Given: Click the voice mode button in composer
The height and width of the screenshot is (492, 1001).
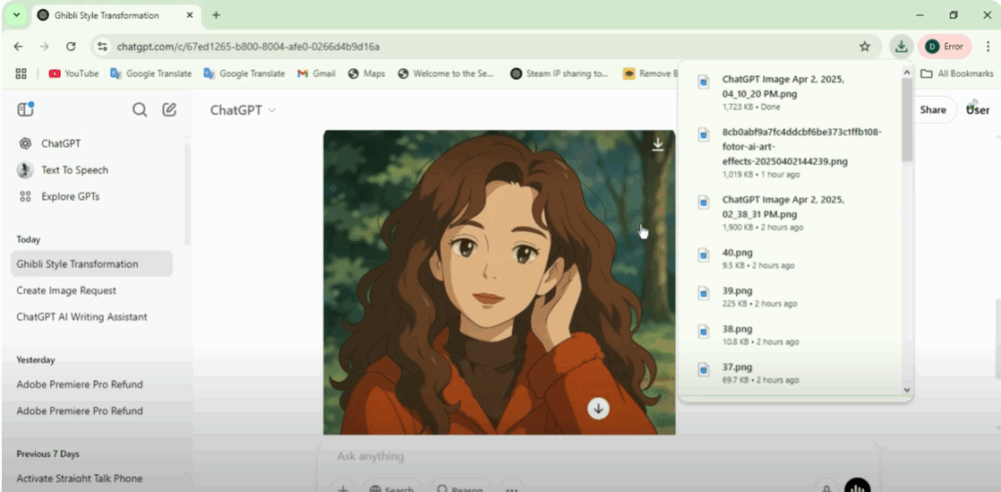Looking at the screenshot, I should (856, 486).
